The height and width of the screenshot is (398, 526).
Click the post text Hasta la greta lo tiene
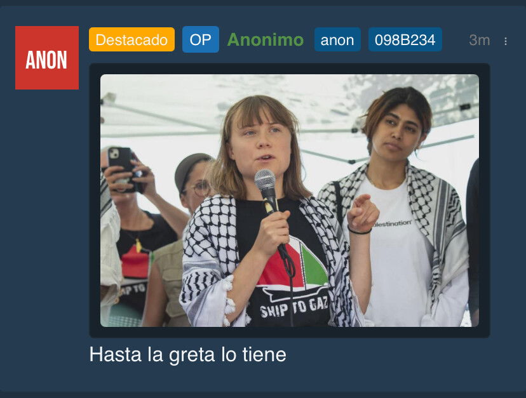(x=188, y=354)
